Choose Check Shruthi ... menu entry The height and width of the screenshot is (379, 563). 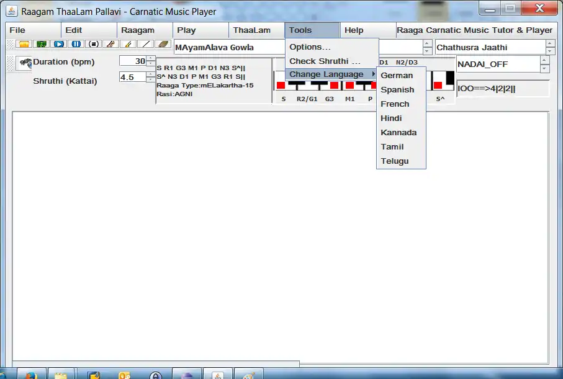332,61
